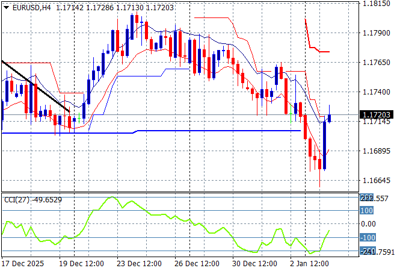Click the 23 Dec 12:00 time label
Screen dimensions: 397x271
coord(139,264)
